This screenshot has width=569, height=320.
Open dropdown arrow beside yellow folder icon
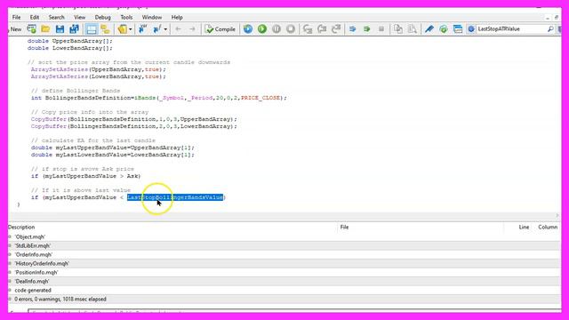click(x=131, y=29)
